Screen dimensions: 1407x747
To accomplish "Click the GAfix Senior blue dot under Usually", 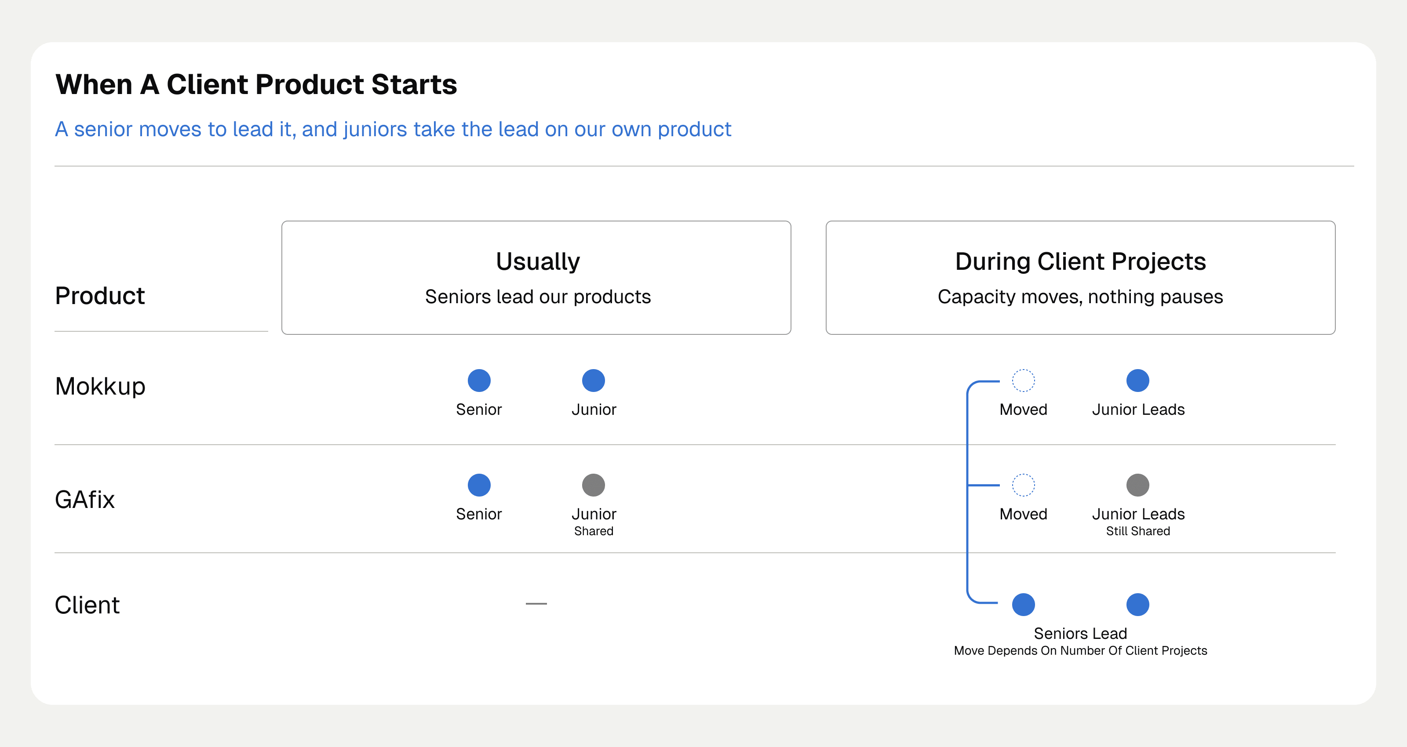I will point(479,485).
